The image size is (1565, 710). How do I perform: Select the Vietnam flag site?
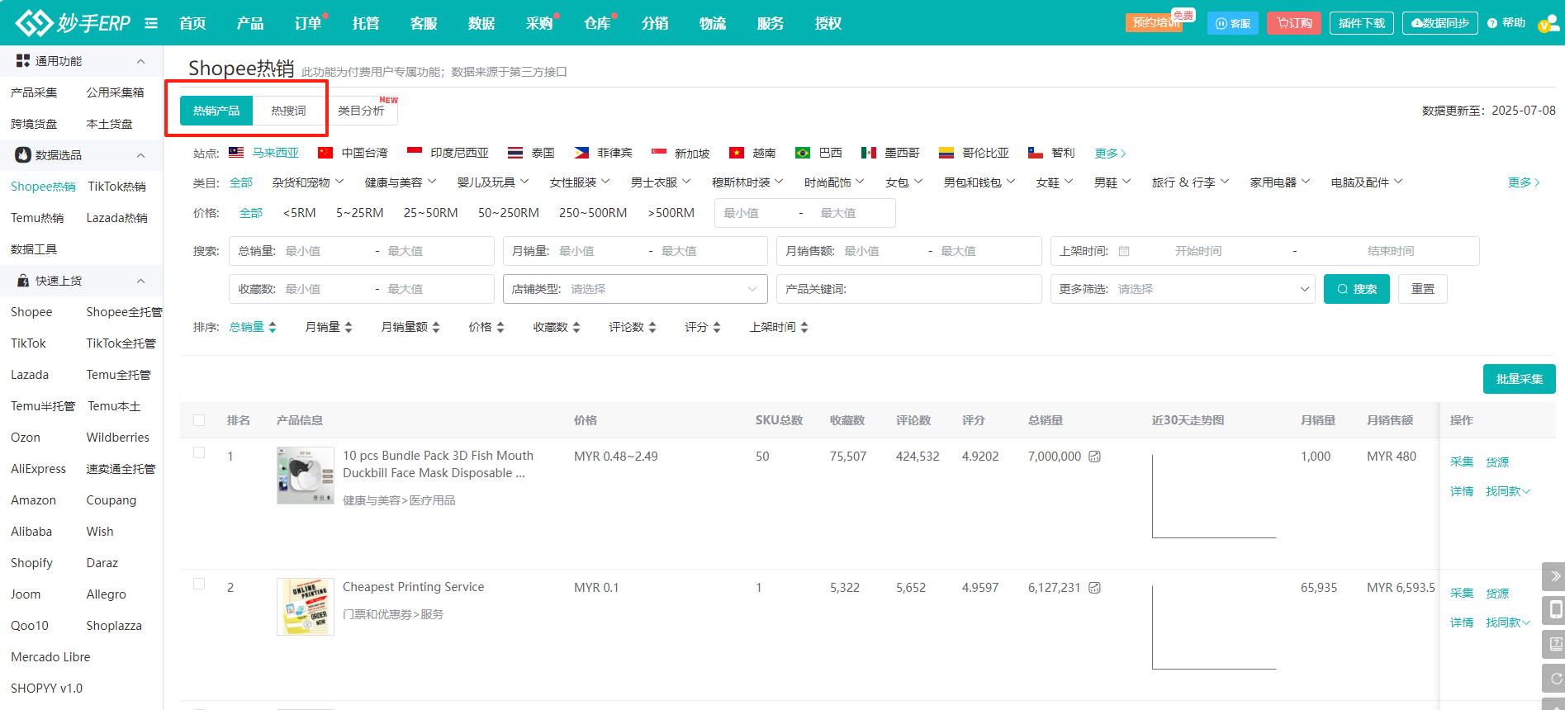pyautogui.click(x=737, y=153)
